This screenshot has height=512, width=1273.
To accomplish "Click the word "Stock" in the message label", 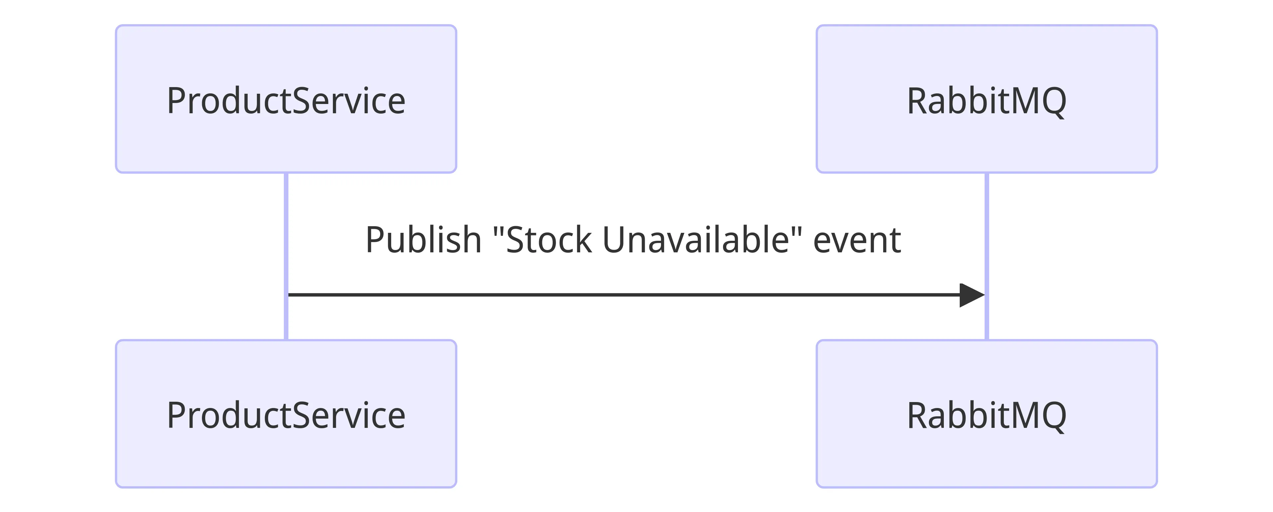I will point(549,240).
